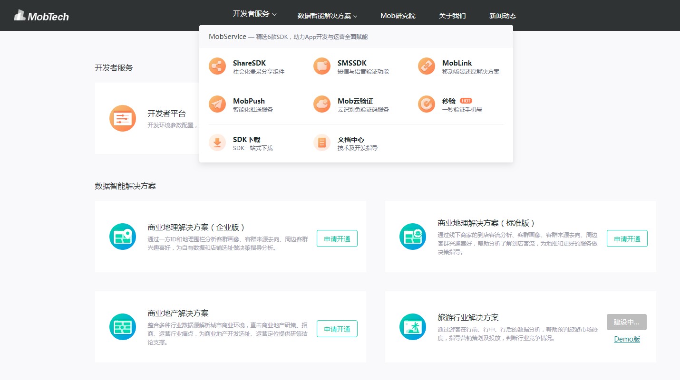
Task: Click the MobLink chain icon
Action: coord(427,66)
